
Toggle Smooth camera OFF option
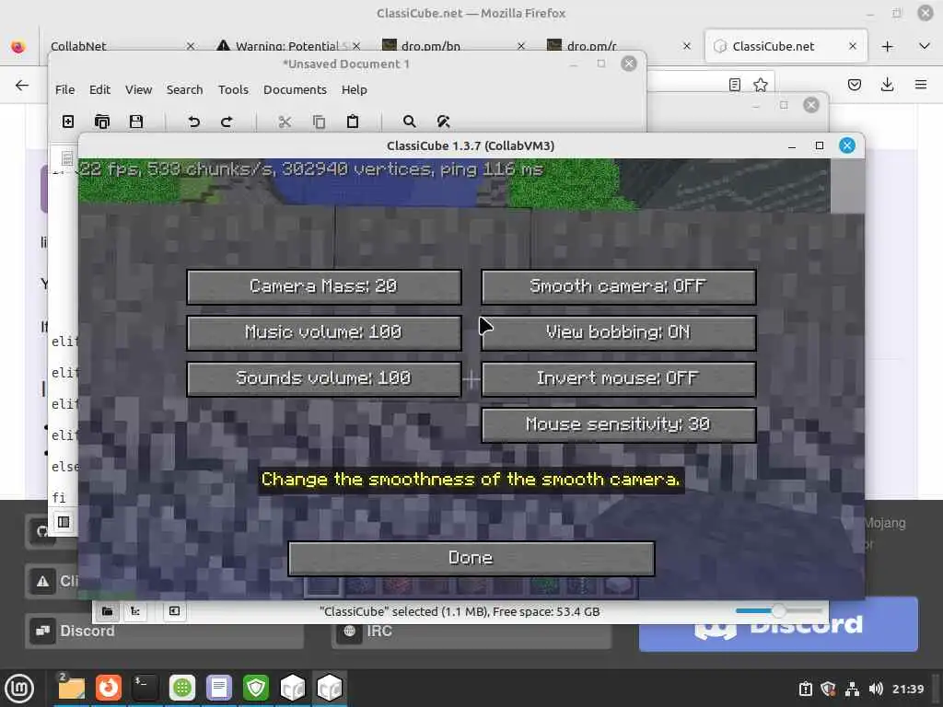618,287
